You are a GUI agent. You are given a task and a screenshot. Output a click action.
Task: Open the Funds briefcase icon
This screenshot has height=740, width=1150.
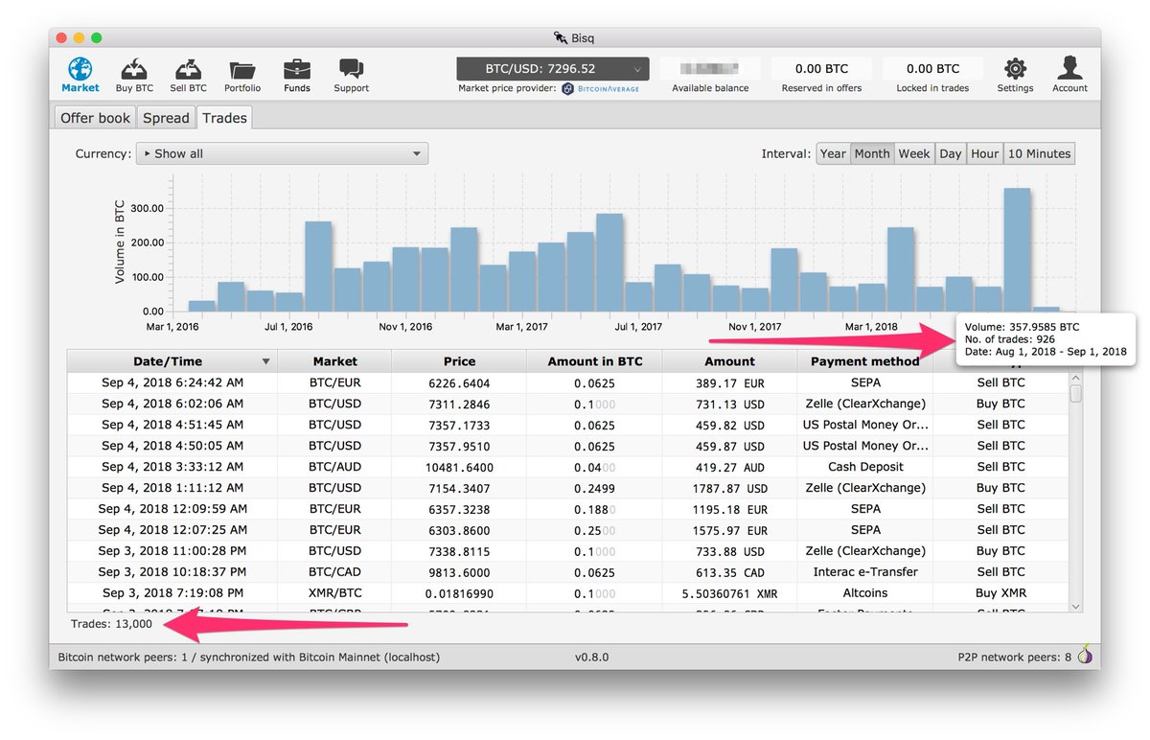point(297,69)
